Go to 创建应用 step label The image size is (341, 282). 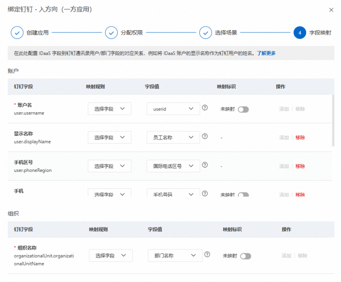tap(37, 33)
